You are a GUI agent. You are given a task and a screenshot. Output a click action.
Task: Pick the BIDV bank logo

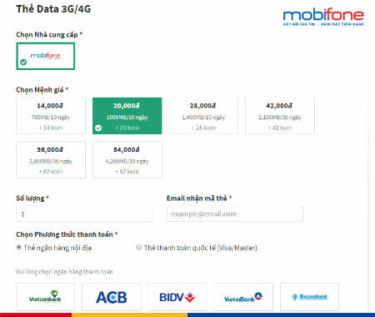point(177,297)
